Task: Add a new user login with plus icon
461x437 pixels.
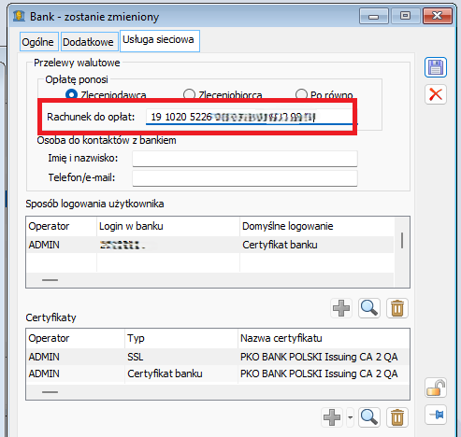Action: pos(341,308)
